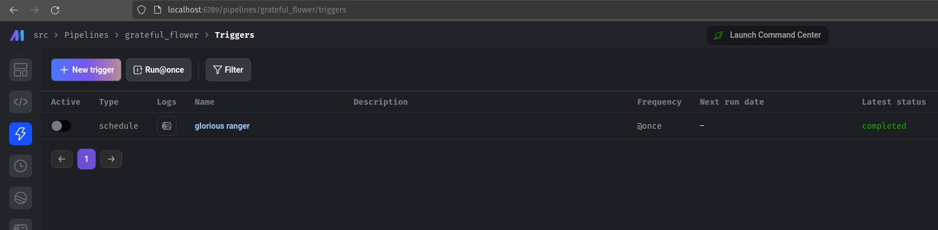This screenshot has width=938, height=230.
Task: Click the Run@once button
Action: (x=159, y=70)
